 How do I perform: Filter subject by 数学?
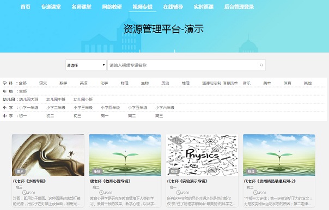(63, 83)
